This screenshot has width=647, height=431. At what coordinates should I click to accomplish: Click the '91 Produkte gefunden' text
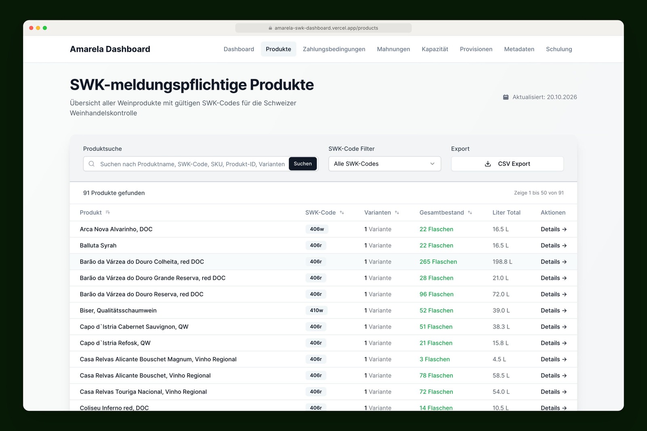(x=114, y=193)
